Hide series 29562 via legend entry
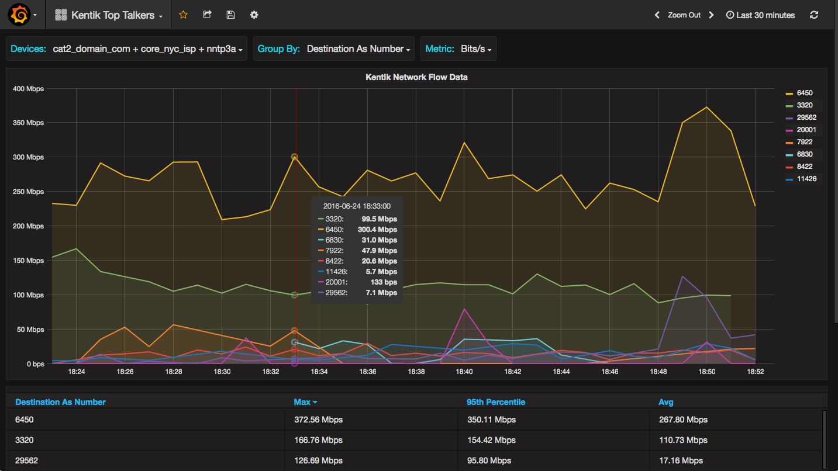Image resolution: width=838 pixels, height=471 pixels. click(808, 117)
